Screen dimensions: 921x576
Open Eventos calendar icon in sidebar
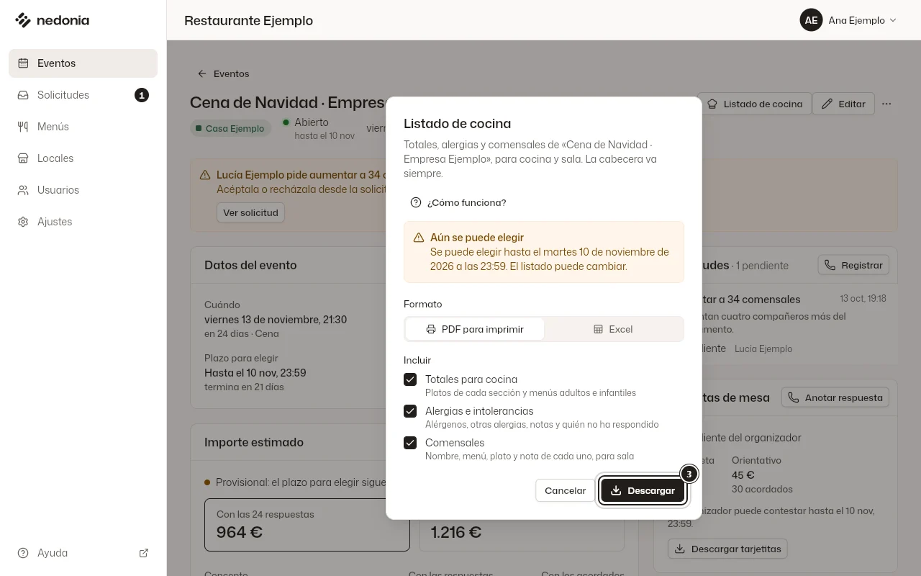click(x=23, y=63)
